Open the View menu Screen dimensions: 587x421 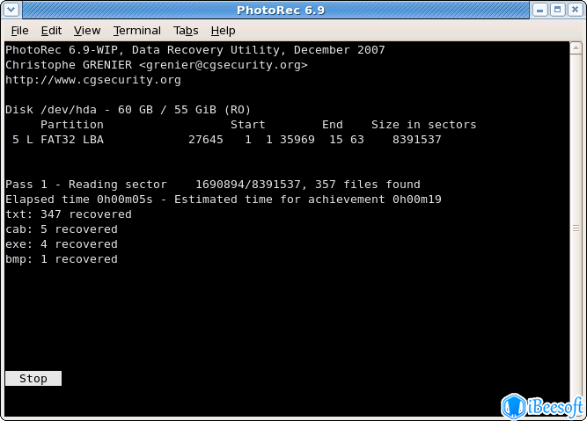point(87,31)
